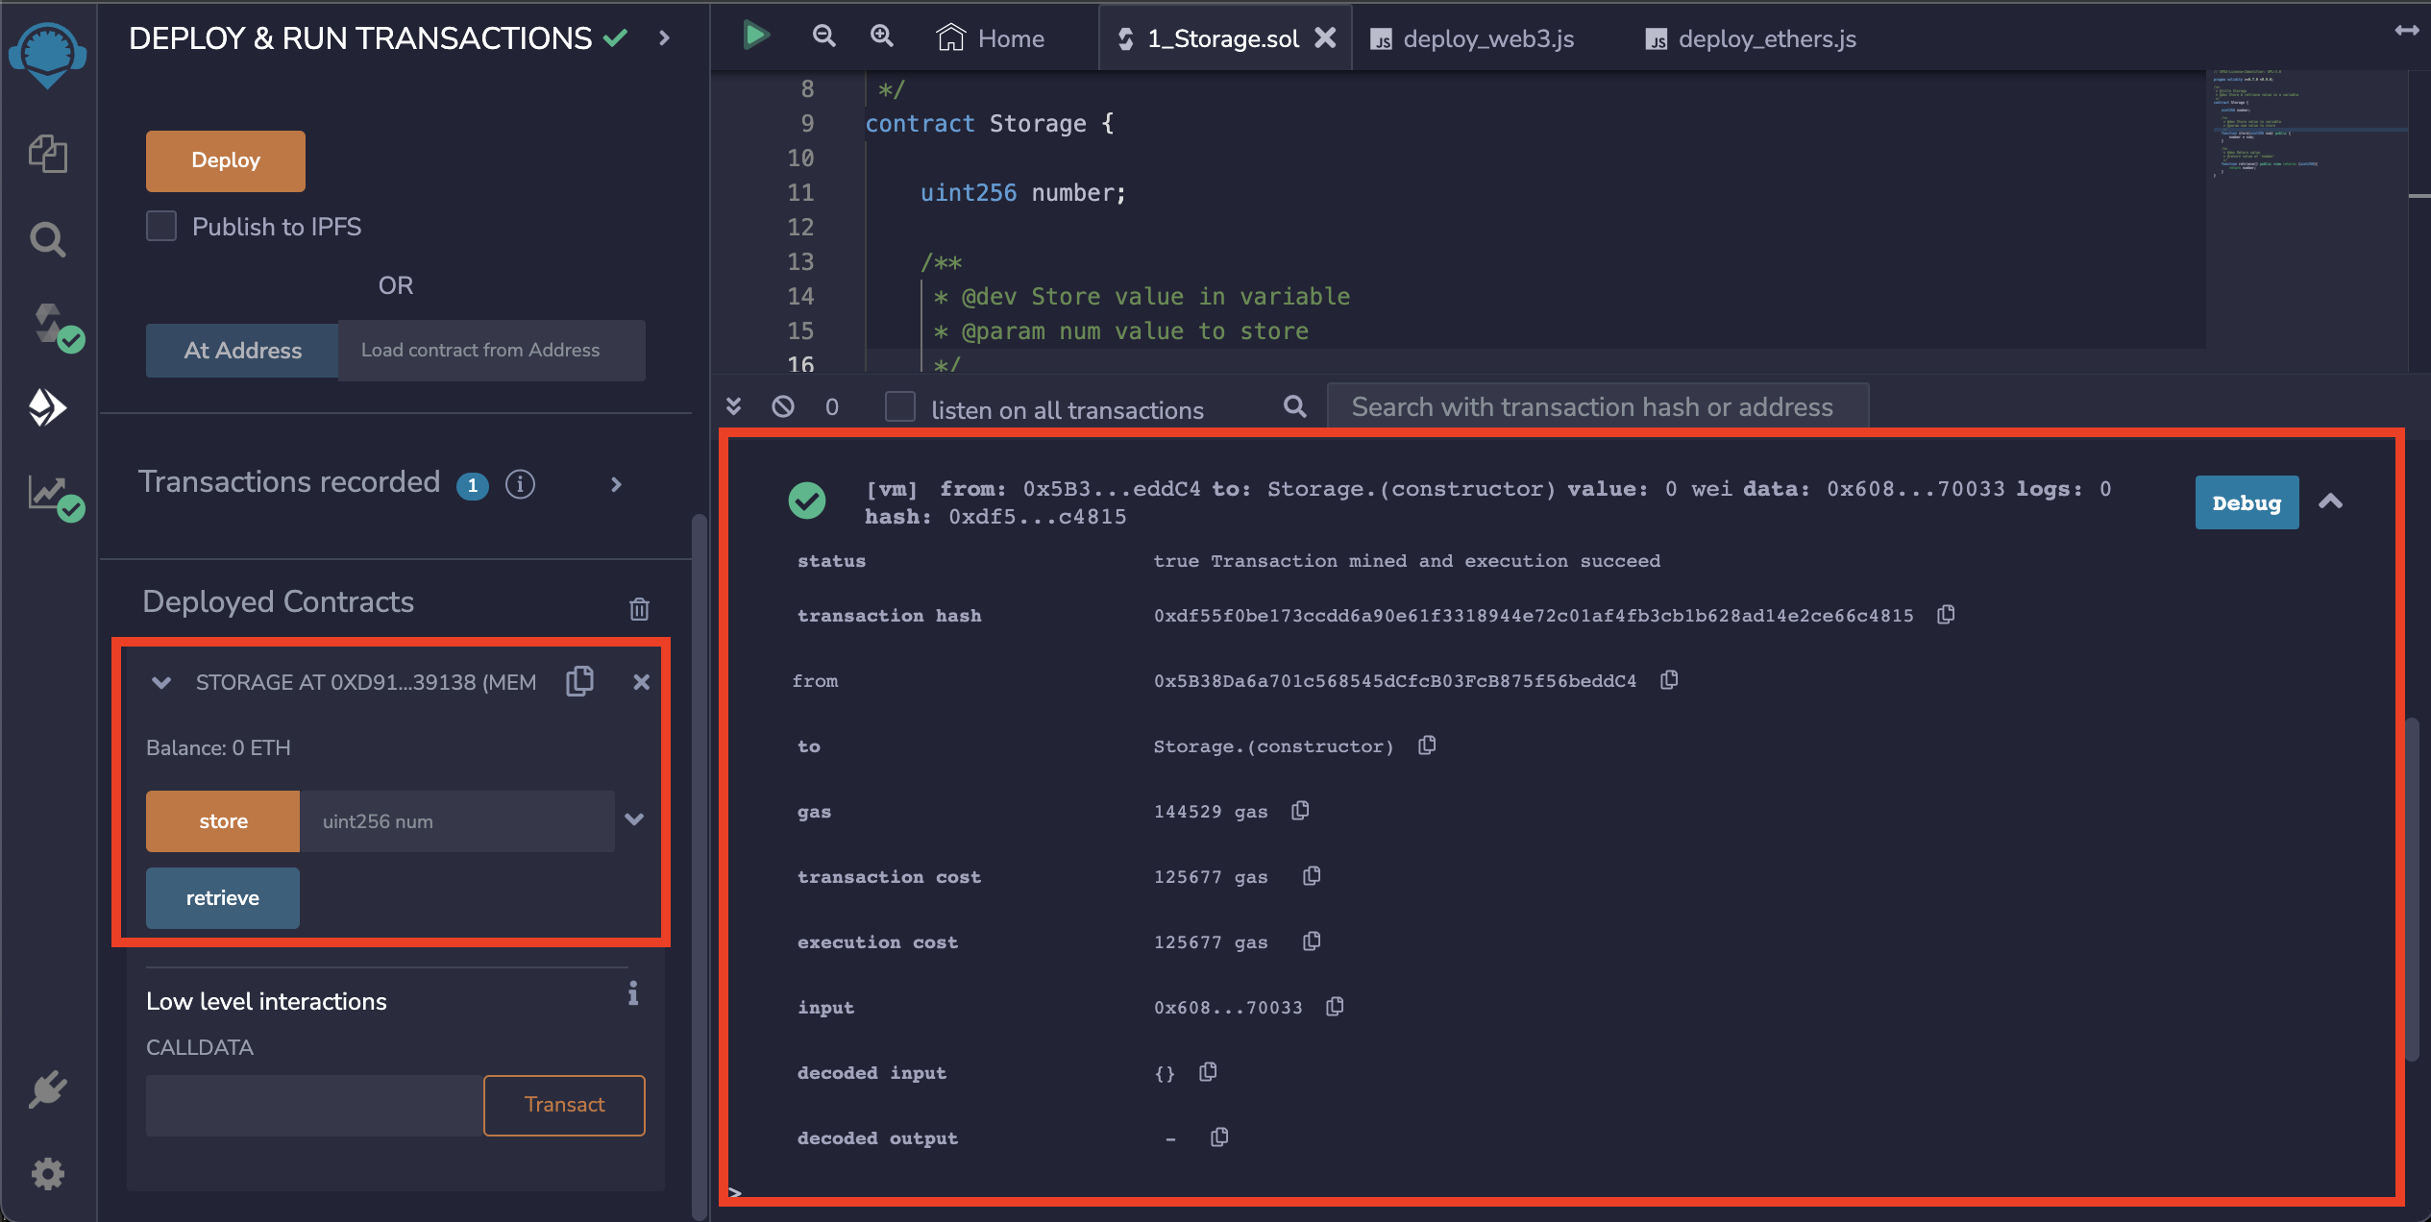Copy the execution cost value

[1312, 941]
